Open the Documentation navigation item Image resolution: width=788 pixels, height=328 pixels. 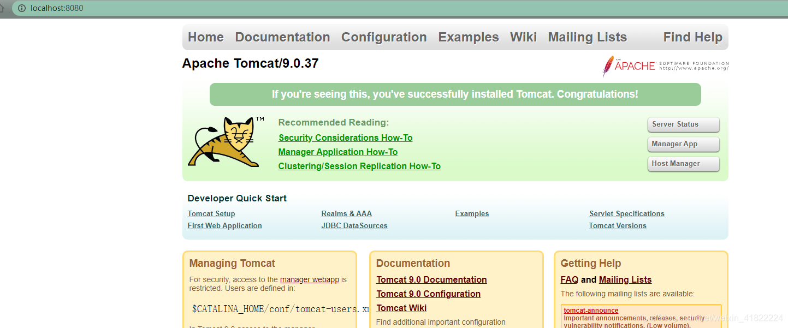click(x=282, y=37)
